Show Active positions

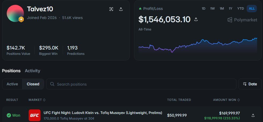(12, 84)
